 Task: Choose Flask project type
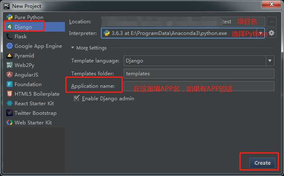click(x=35, y=37)
